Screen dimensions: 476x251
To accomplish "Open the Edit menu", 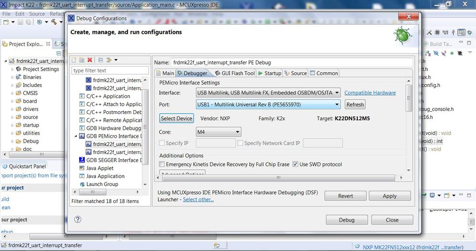I will pos(20,14).
